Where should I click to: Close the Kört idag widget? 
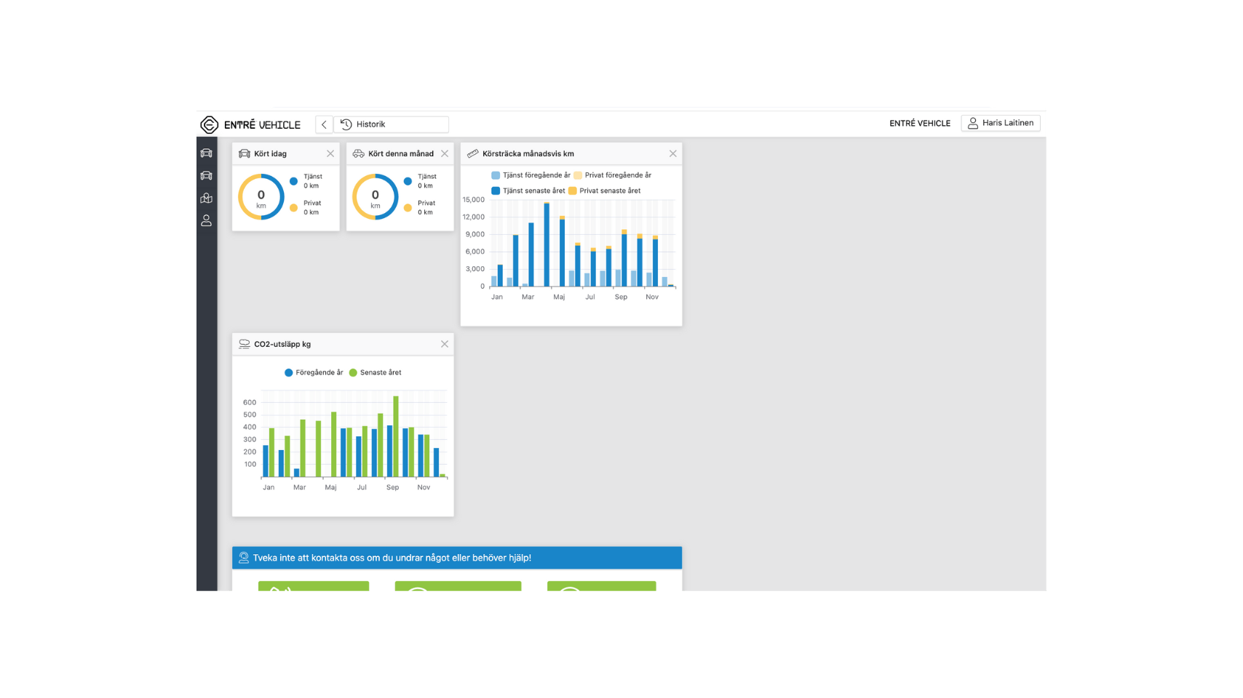330,153
